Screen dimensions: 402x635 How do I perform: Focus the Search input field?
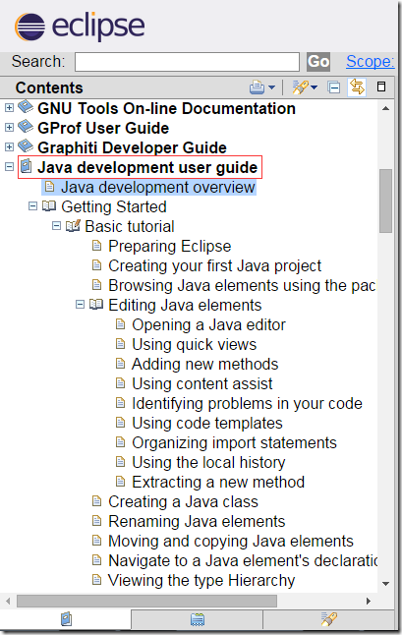[x=187, y=62]
